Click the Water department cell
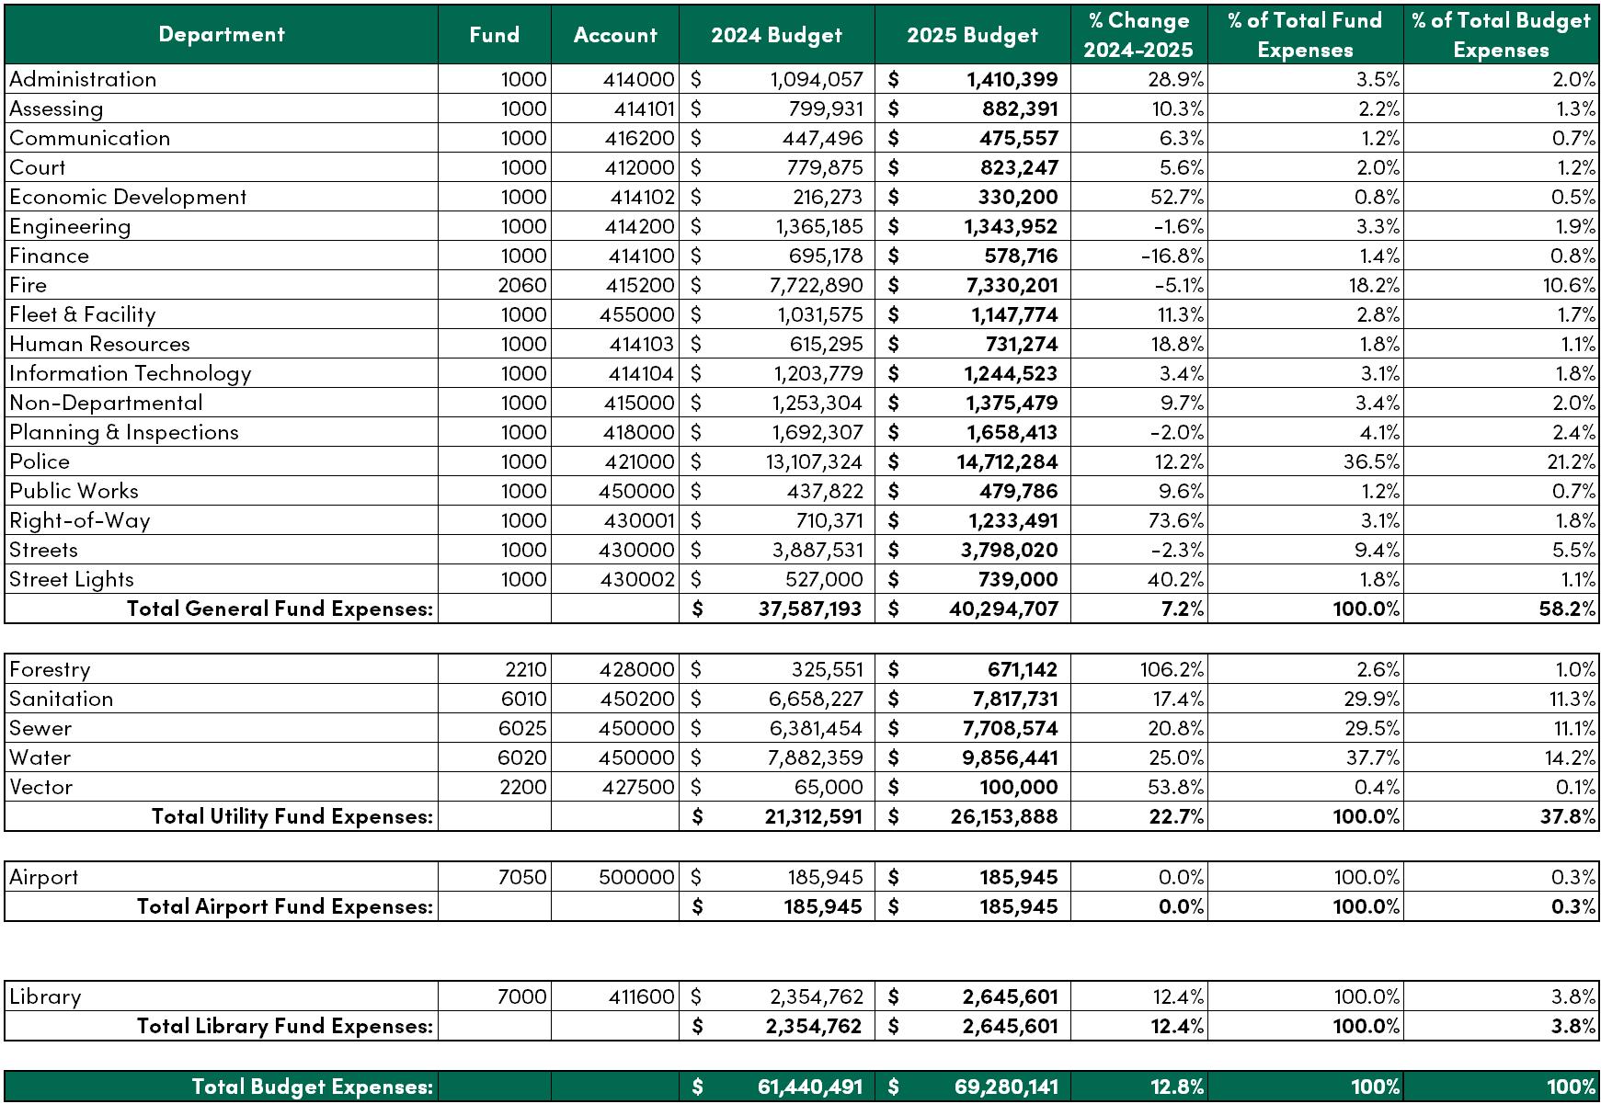Screen dimensions: 1601x1104 pyautogui.click(x=222, y=757)
